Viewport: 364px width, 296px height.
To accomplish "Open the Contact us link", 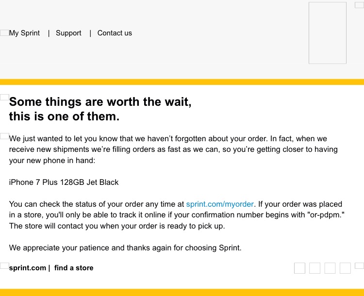I will click(x=115, y=33).
